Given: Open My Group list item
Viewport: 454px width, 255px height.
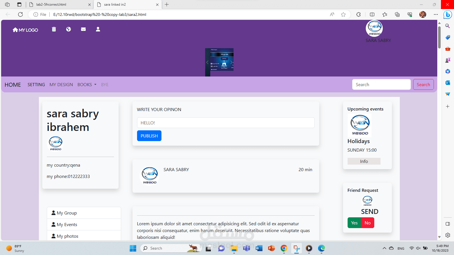Looking at the screenshot, I should (x=84, y=213).
